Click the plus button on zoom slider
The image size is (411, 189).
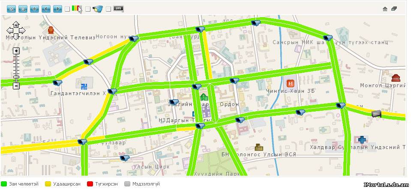tap(16, 51)
